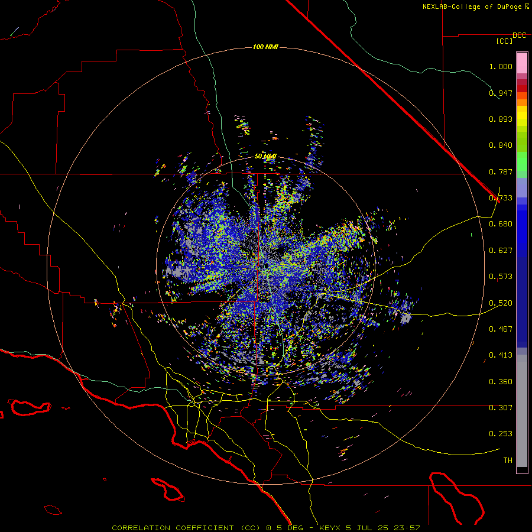Select the 0.627 scale value
This screenshot has height=532, width=532.
pos(501,251)
